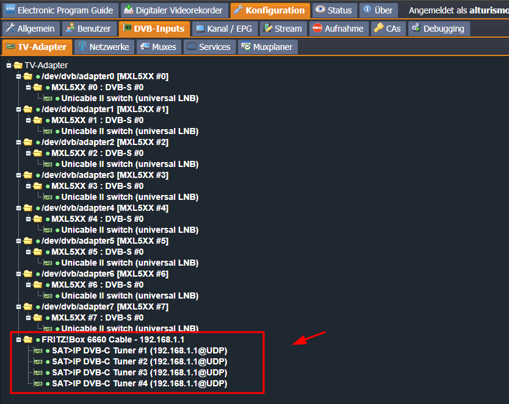Collapse the /dev/dvb/adapter6 node

tap(18, 274)
